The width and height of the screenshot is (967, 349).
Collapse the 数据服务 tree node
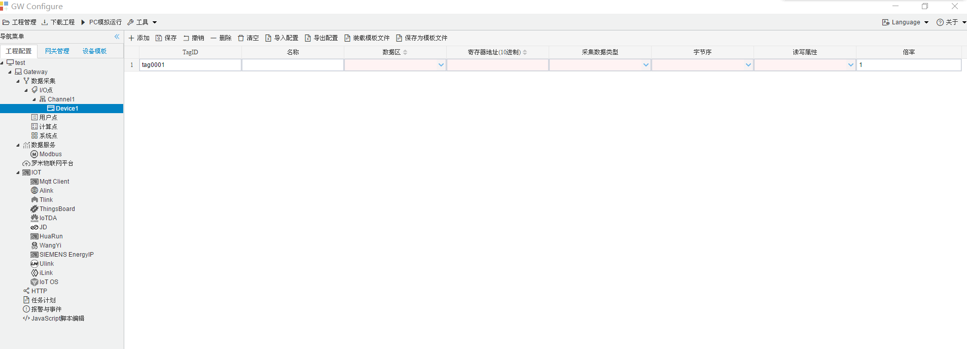(x=18, y=145)
